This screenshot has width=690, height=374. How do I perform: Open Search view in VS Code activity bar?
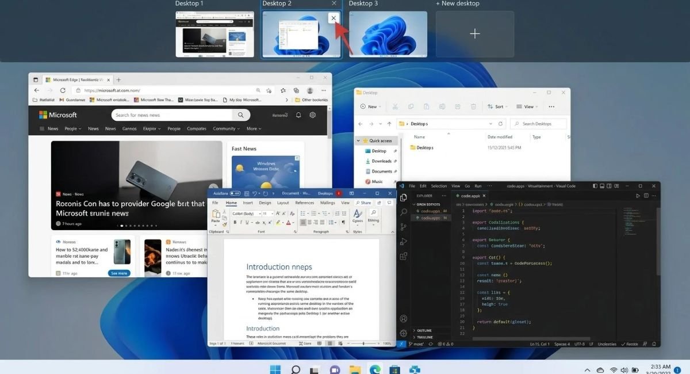pos(404,212)
